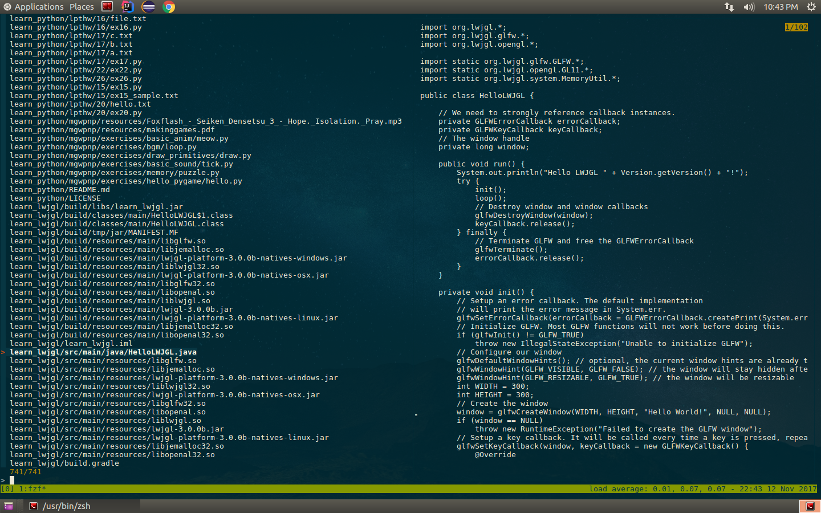Open the Terminator launcher in the top panel
821x513 pixels.
point(107,7)
